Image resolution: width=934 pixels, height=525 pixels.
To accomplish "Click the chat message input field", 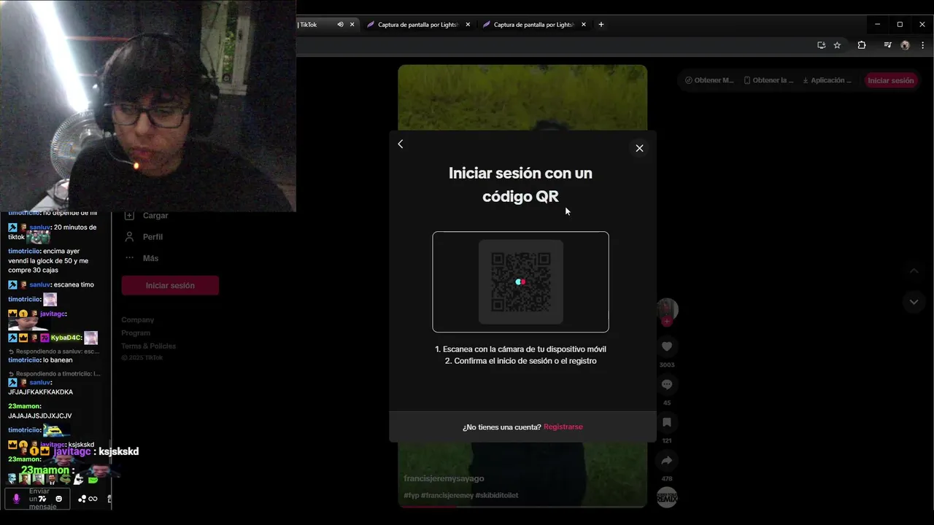I will click(38, 499).
